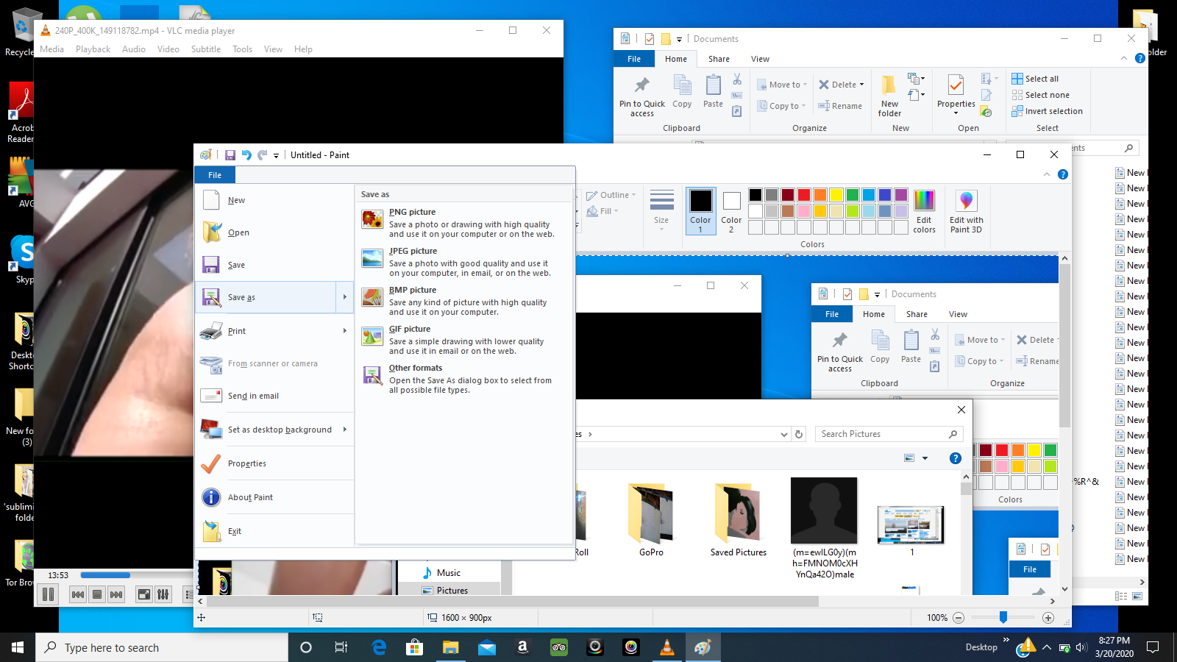Click zoom out minus button in Paint

959,618
